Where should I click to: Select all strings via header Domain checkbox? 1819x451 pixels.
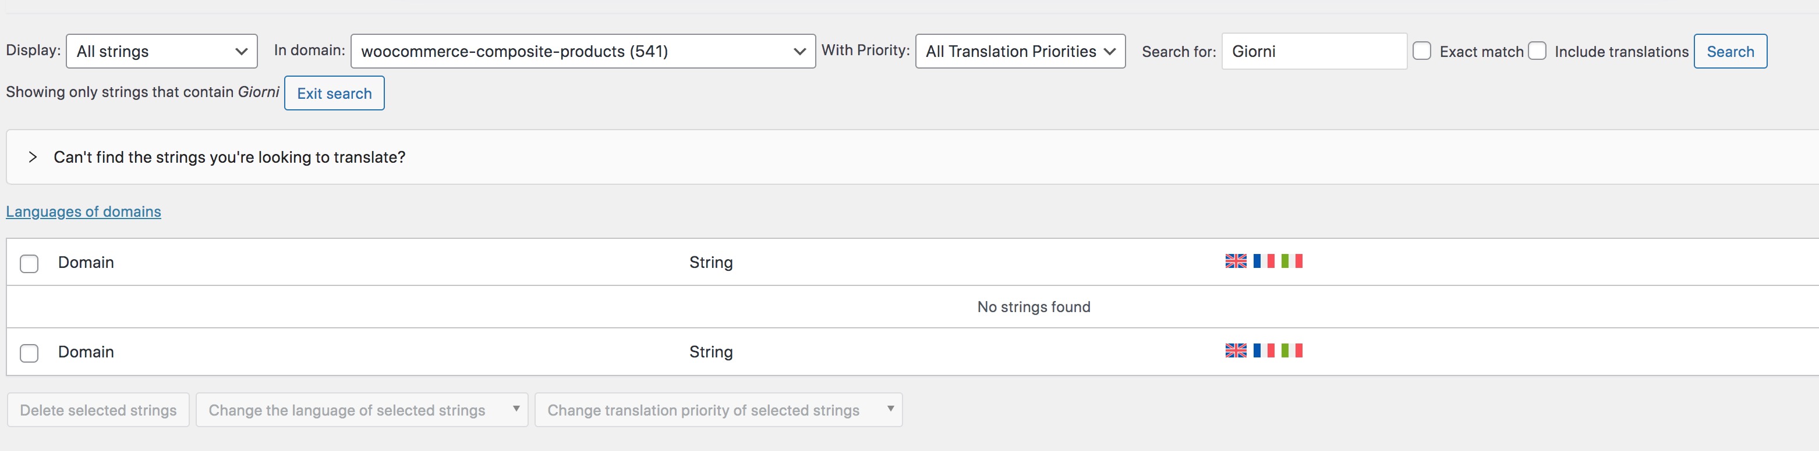pyautogui.click(x=29, y=263)
